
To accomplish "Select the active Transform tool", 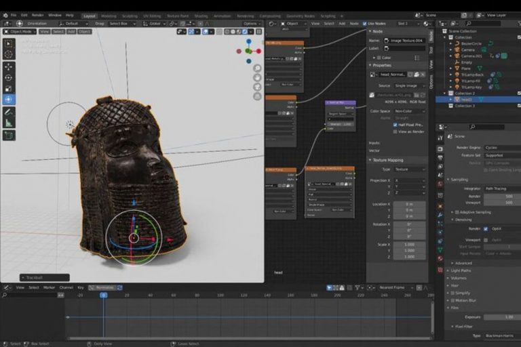I will coord(9,99).
